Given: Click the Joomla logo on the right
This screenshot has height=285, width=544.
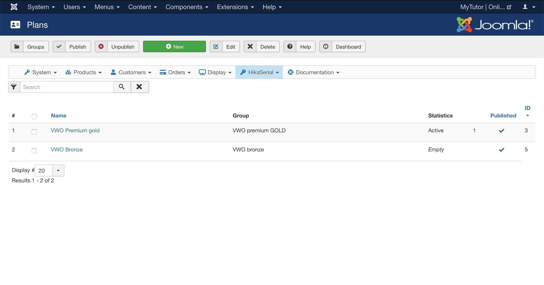Looking at the screenshot, I should [x=495, y=25].
